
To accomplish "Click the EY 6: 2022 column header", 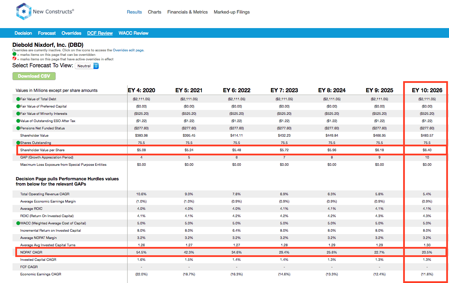I will pyautogui.click(x=237, y=91).
